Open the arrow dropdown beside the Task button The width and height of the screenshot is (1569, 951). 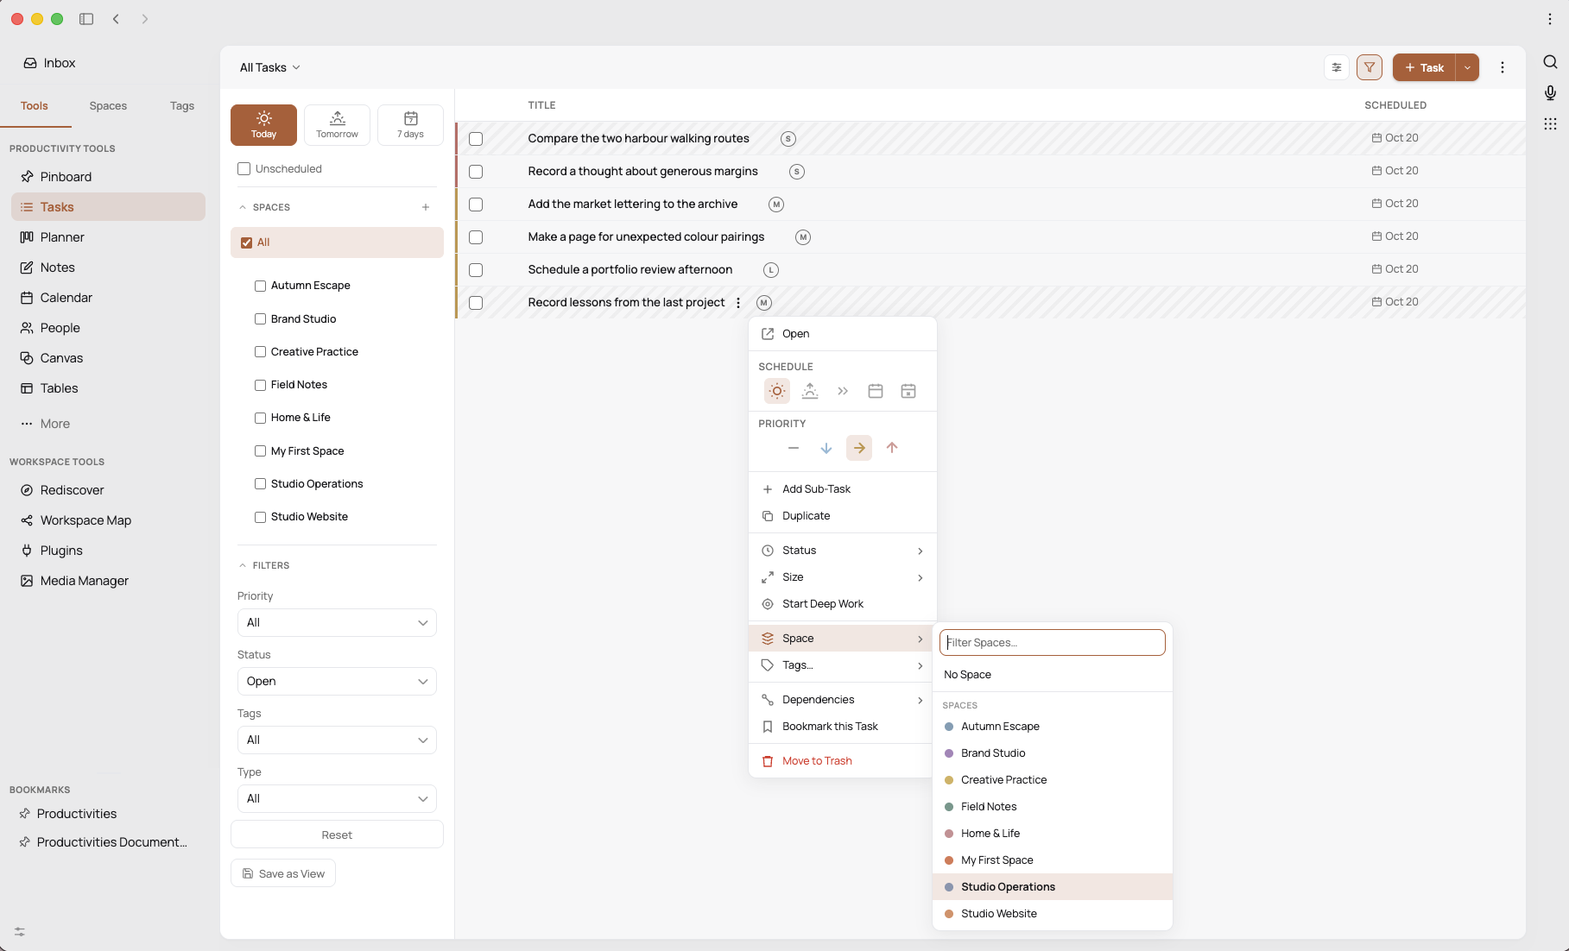tap(1467, 67)
